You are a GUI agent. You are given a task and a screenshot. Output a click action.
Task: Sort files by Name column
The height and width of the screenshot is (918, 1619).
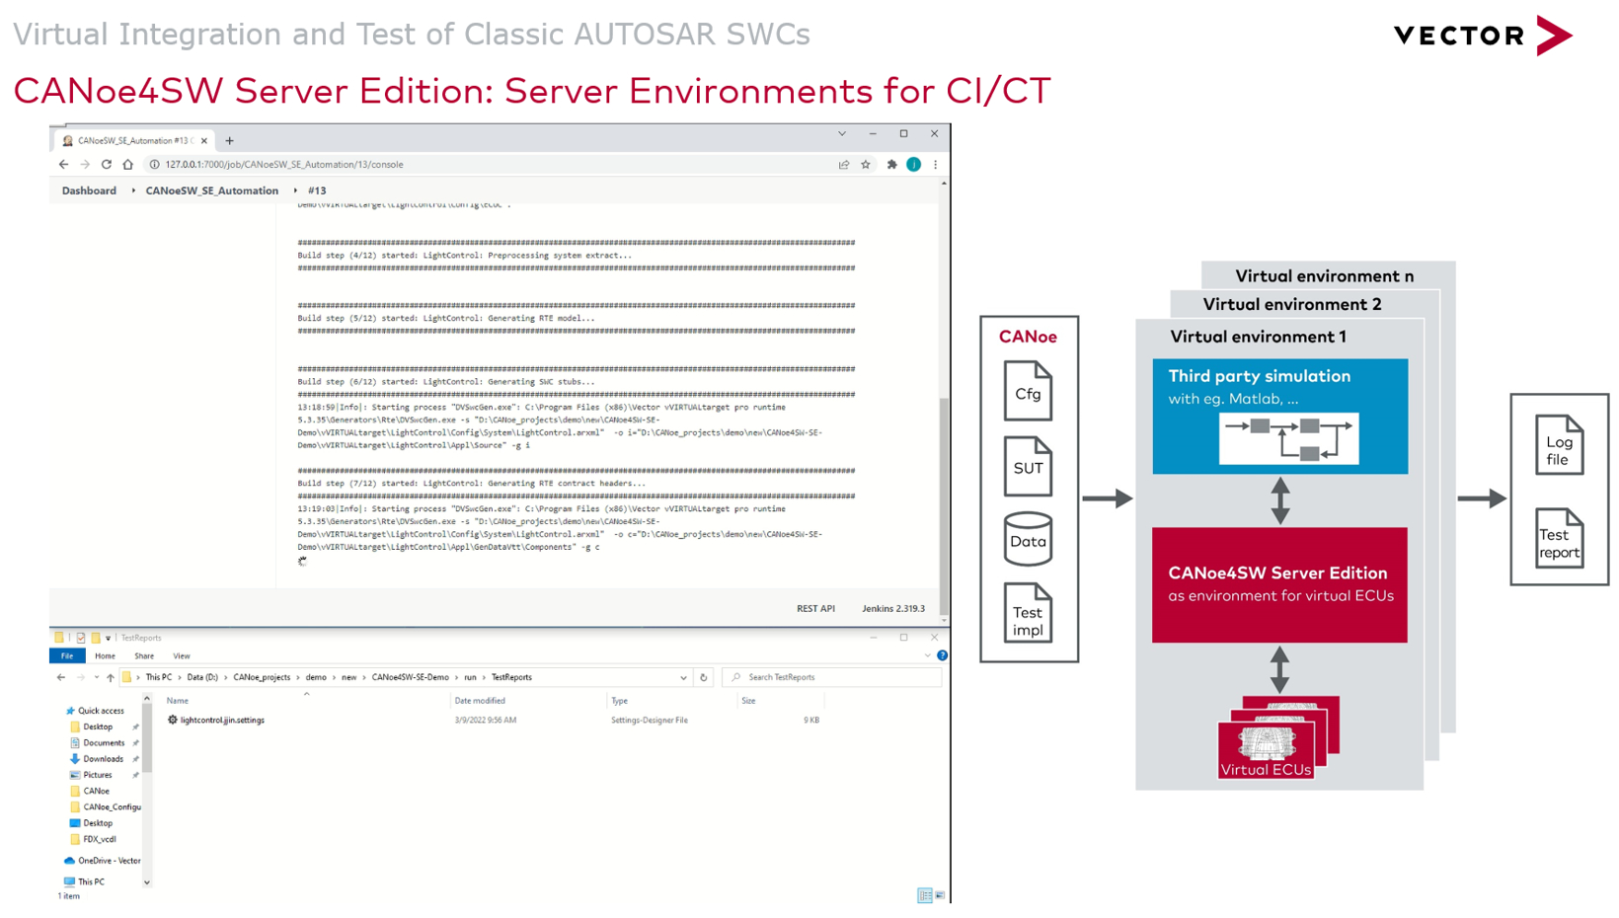tap(177, 701)
